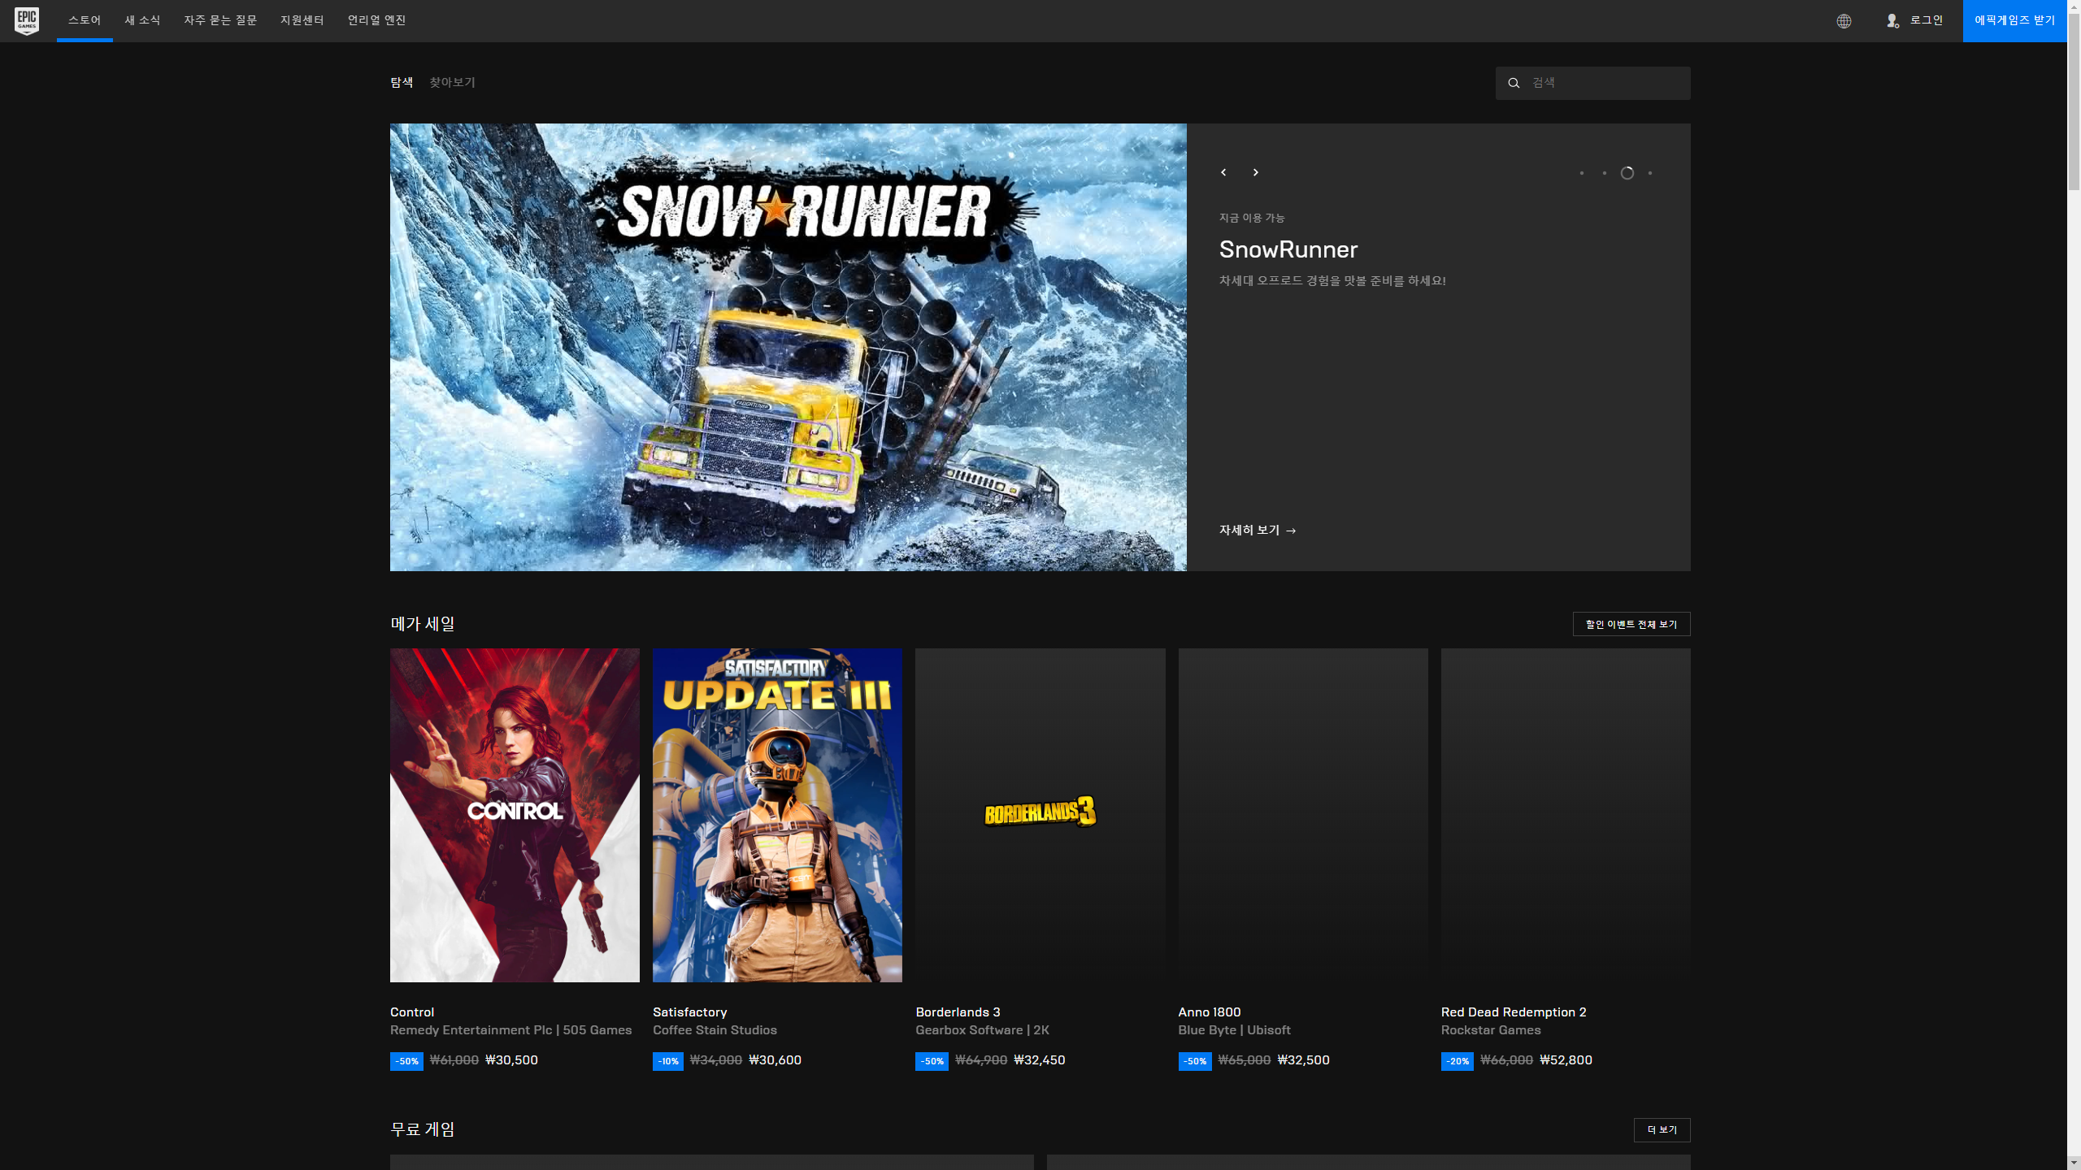Open 자주 묻는 질문 nav item
Screen dimensions: 2081x1170
point(220,20)
